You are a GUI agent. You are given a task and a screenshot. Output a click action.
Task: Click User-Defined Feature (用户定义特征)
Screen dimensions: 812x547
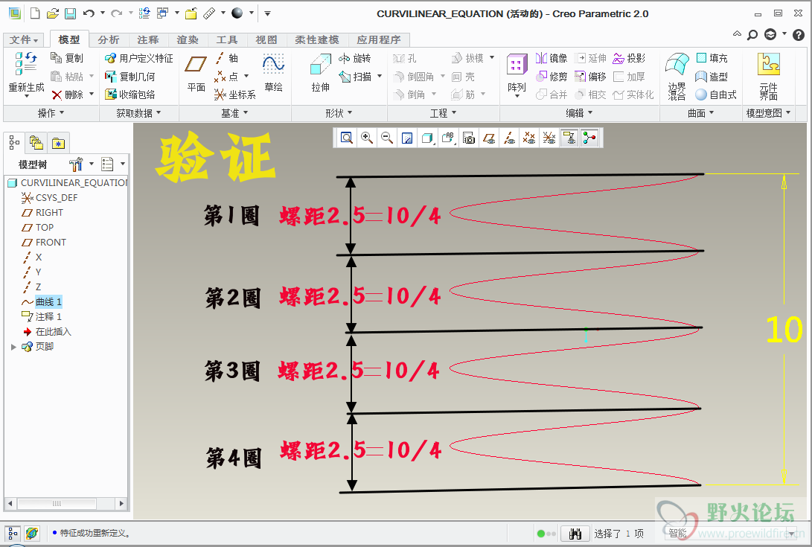coord(138,58)
